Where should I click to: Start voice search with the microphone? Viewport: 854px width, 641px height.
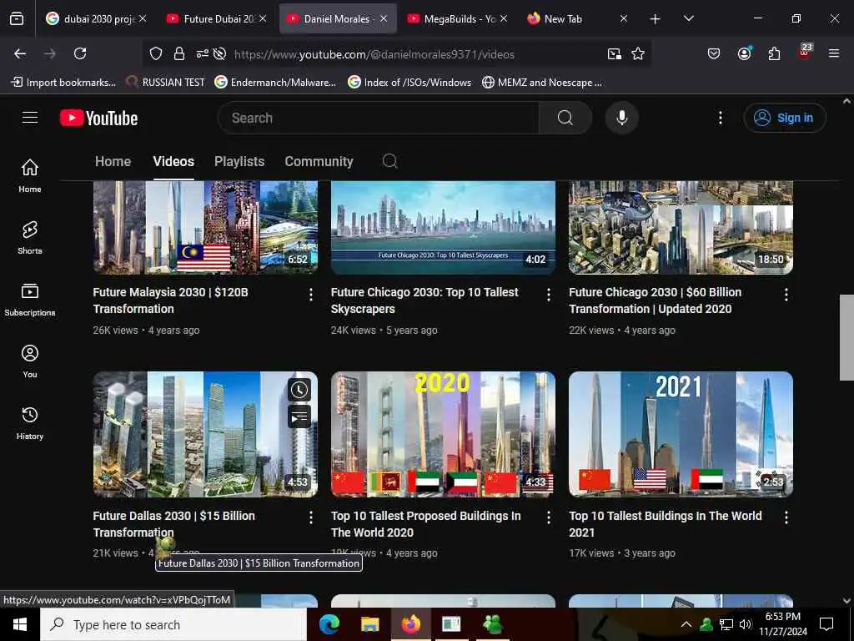[x=621, y=118]
